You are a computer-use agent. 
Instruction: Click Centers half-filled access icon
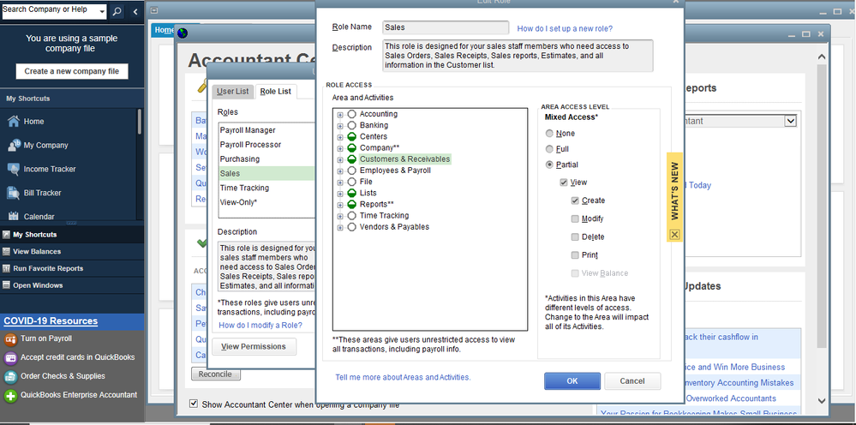click(351, 136)
